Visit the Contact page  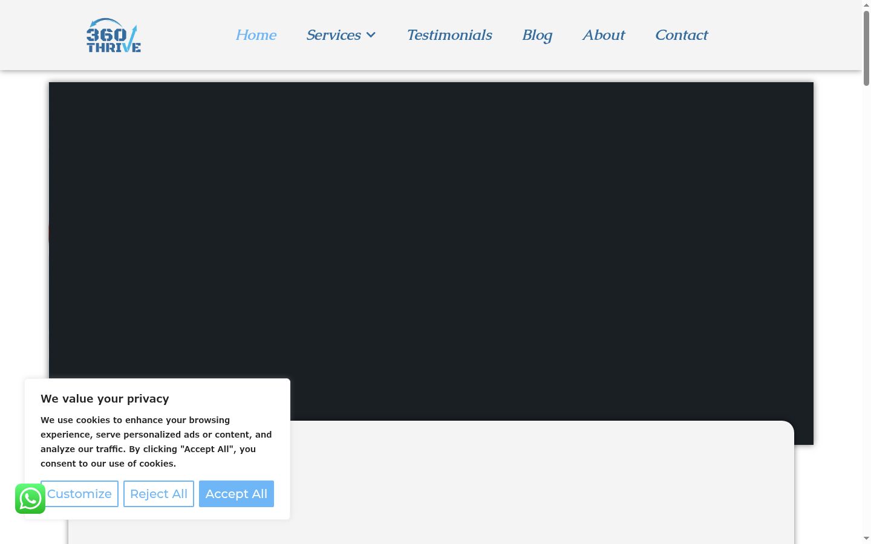point(682,35)
